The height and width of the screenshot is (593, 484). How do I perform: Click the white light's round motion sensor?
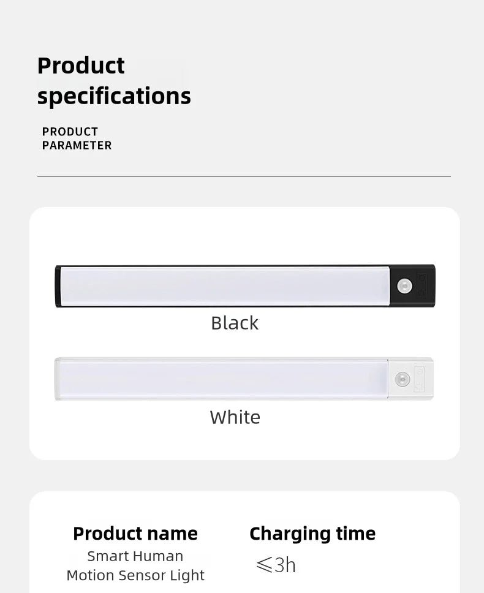[x=403, y=379]
